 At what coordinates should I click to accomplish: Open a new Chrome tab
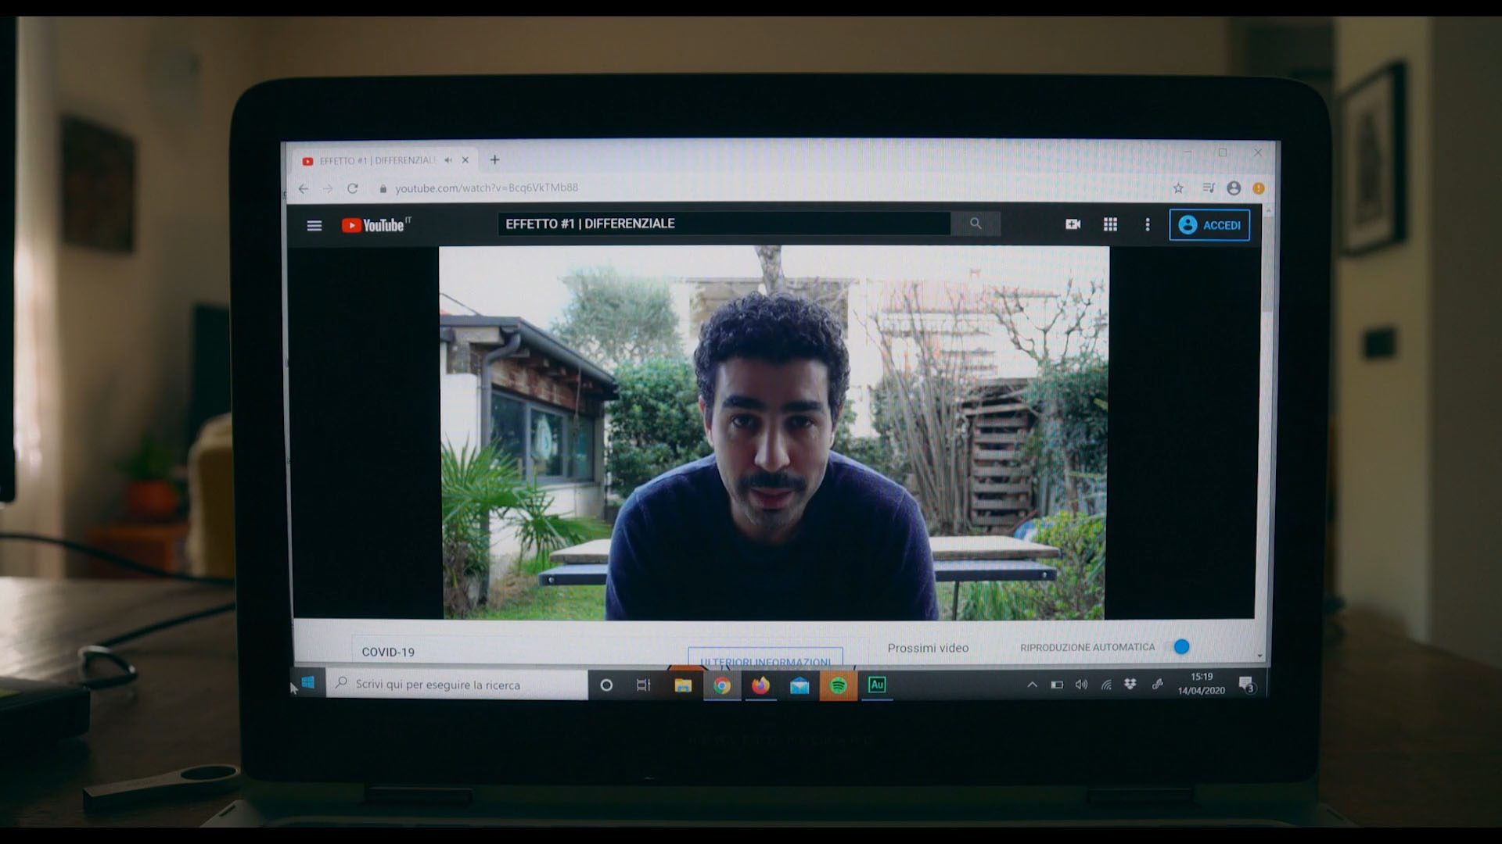(494, 160)
